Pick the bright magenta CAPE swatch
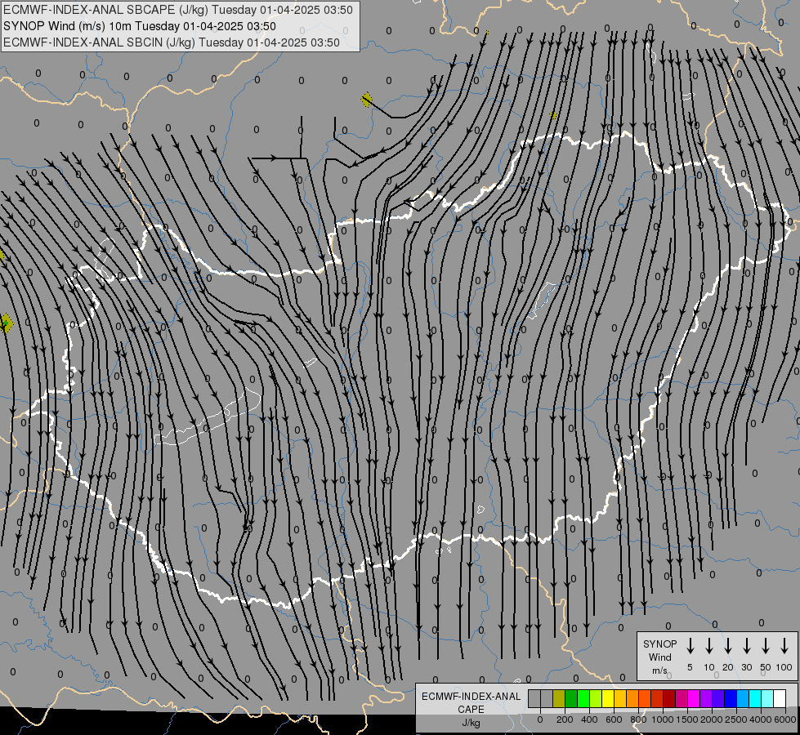The image size is (800, 735). click(694, 698)
